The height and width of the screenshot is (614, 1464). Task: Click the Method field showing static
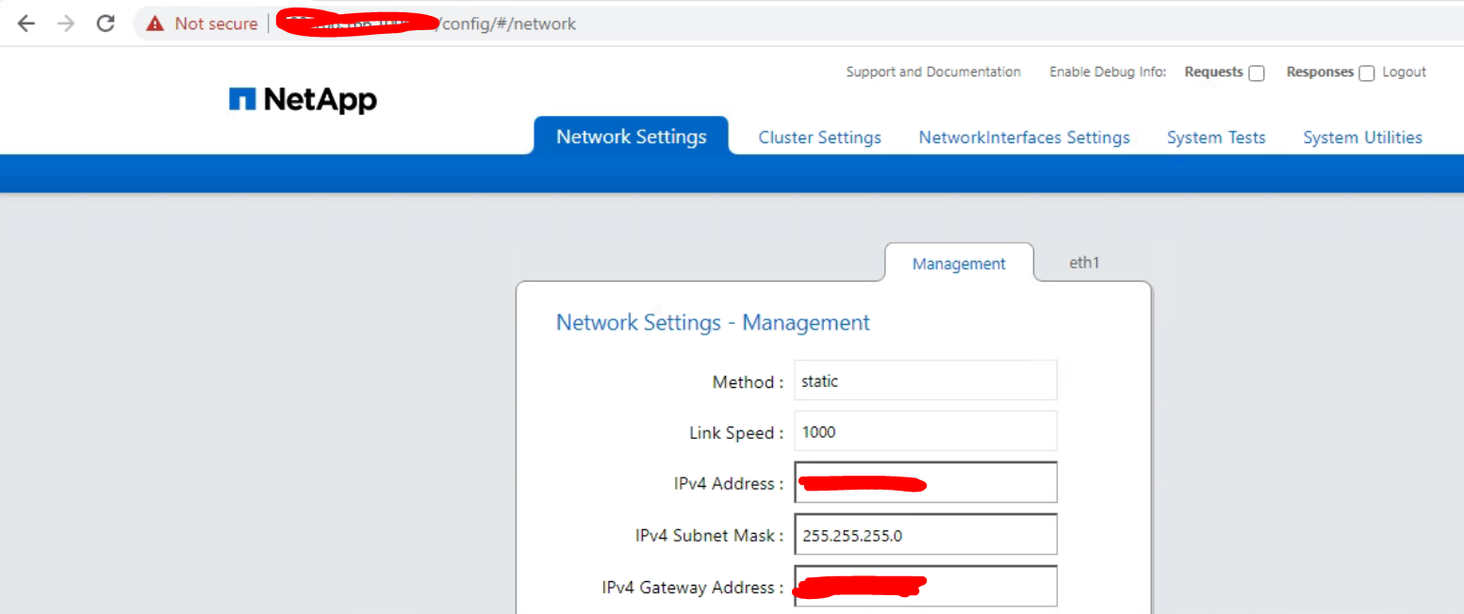coord(925,380)
